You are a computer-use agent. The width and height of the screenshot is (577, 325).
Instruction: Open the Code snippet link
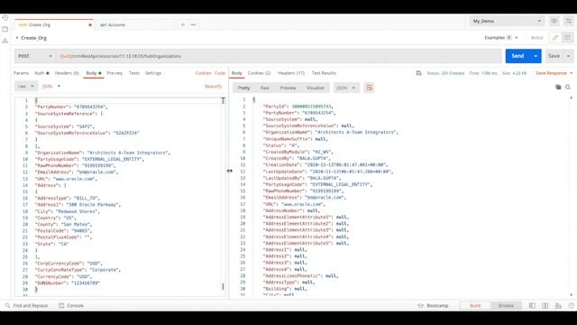[x=220, y=73]
